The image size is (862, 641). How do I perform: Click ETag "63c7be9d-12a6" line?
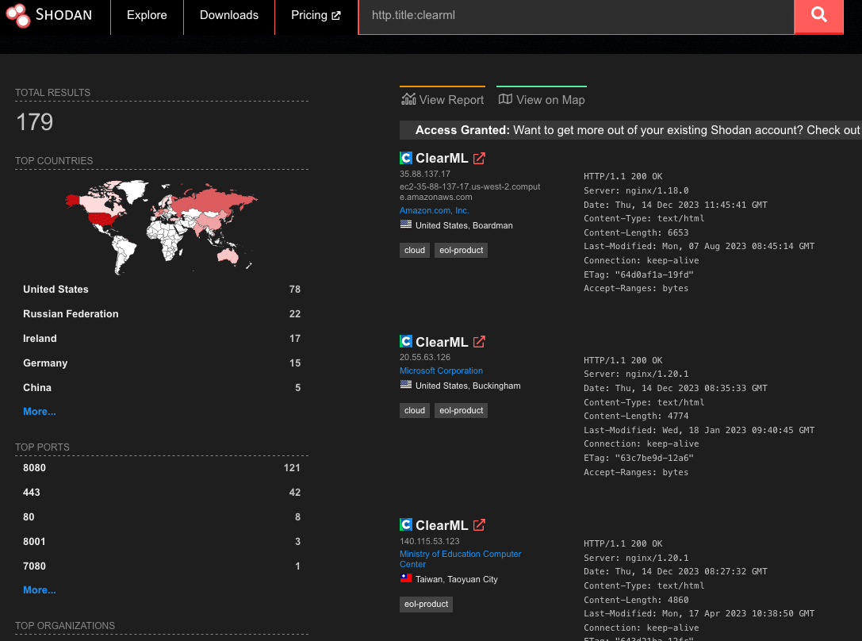pyautogui.click(x=639, y=458)
